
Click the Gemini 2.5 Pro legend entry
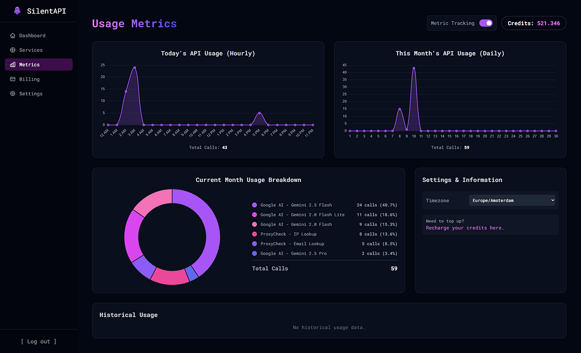point(325,253)
